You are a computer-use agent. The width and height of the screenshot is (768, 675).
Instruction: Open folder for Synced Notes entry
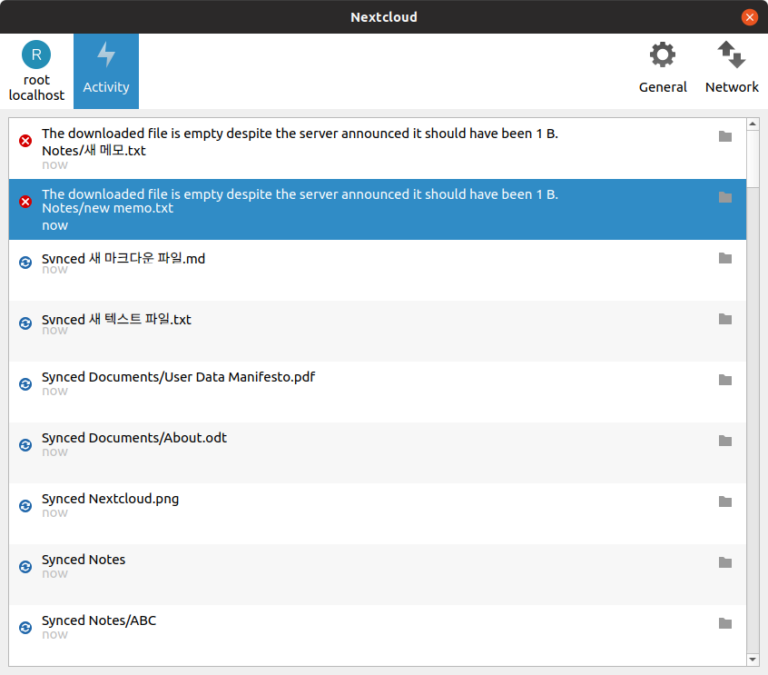click(725, 561)
